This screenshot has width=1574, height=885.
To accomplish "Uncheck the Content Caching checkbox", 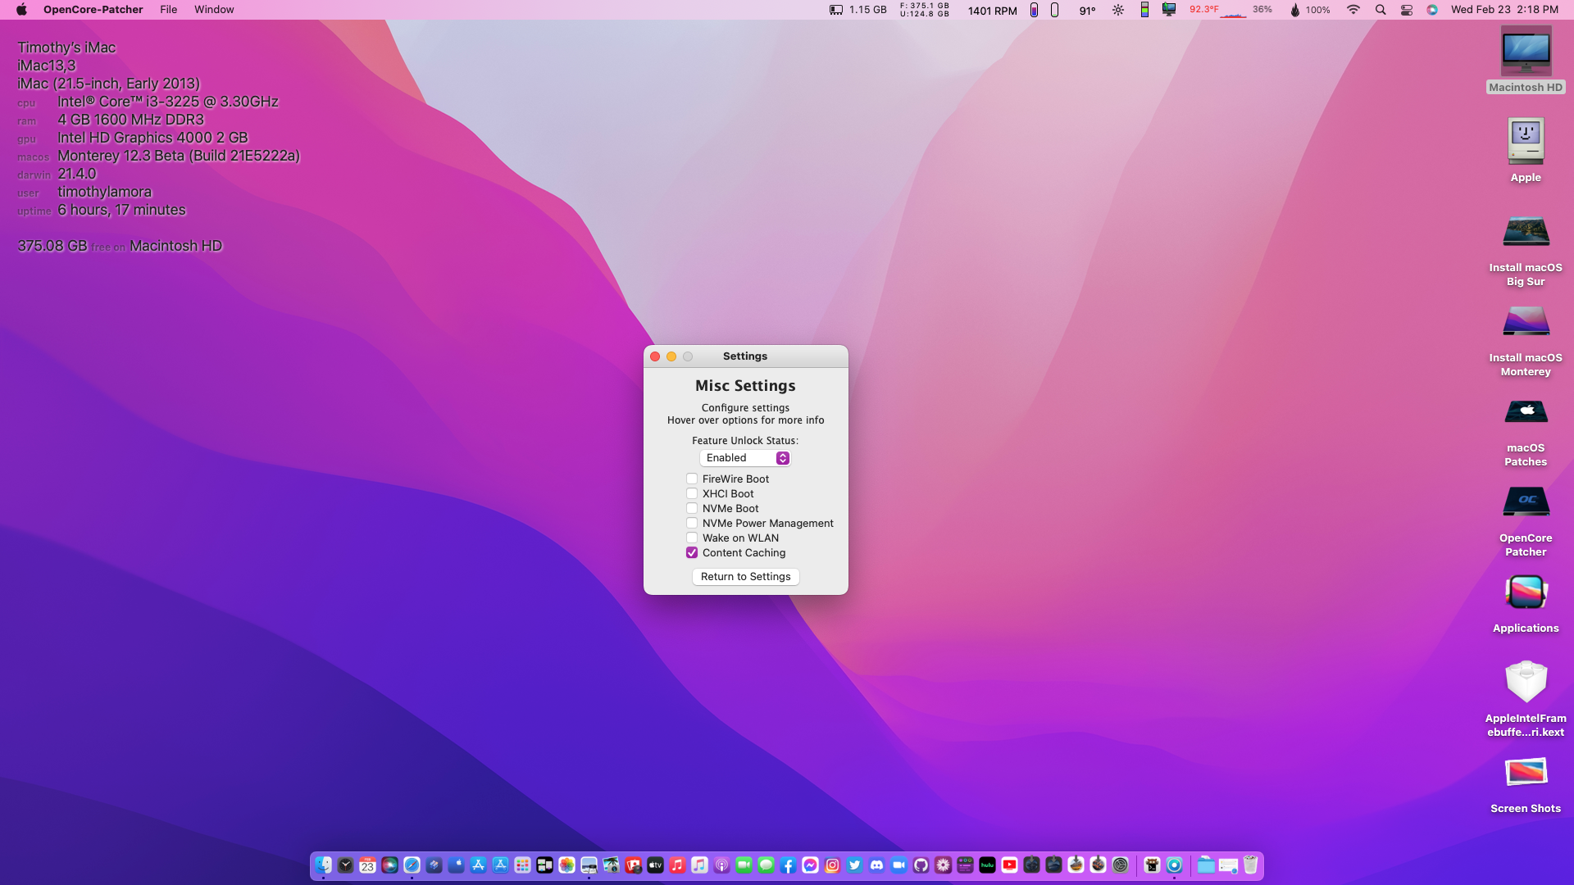I will tap(692, 553).
